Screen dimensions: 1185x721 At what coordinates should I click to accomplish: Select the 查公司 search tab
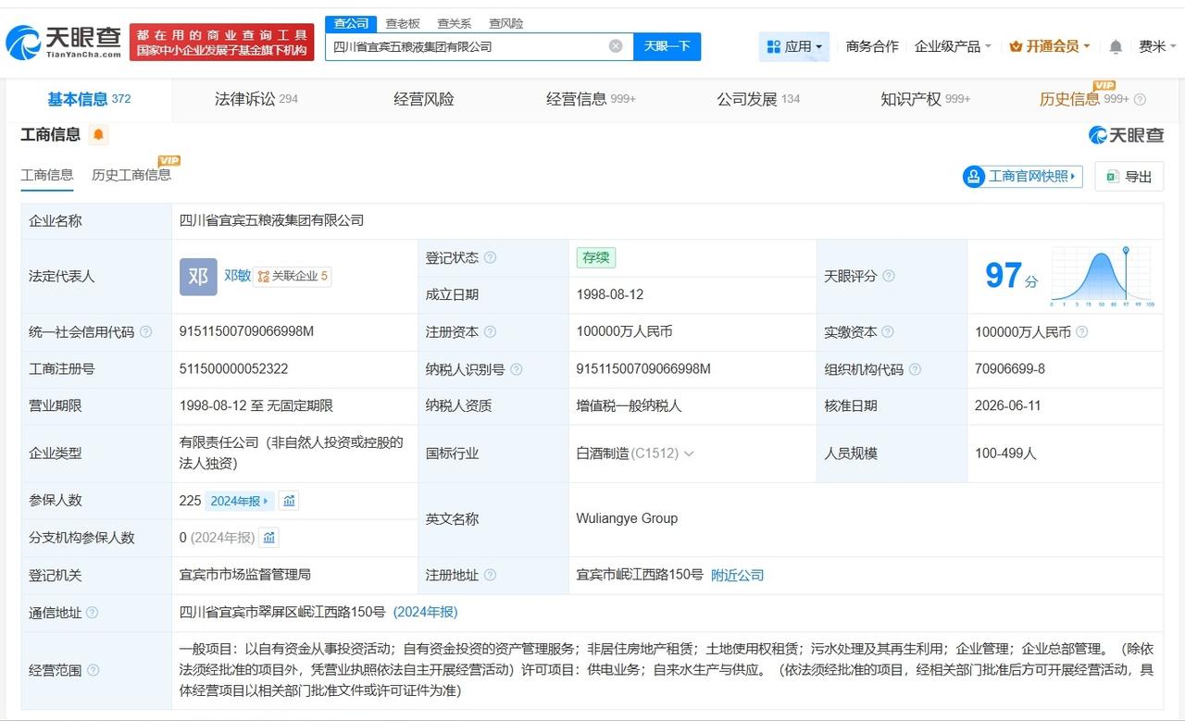351,23
